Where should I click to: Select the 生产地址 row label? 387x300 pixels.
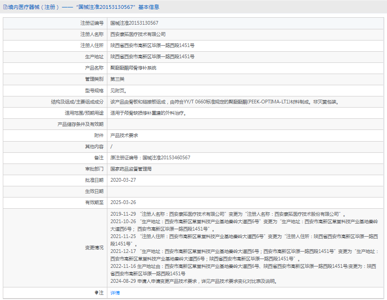pos(94,57)
